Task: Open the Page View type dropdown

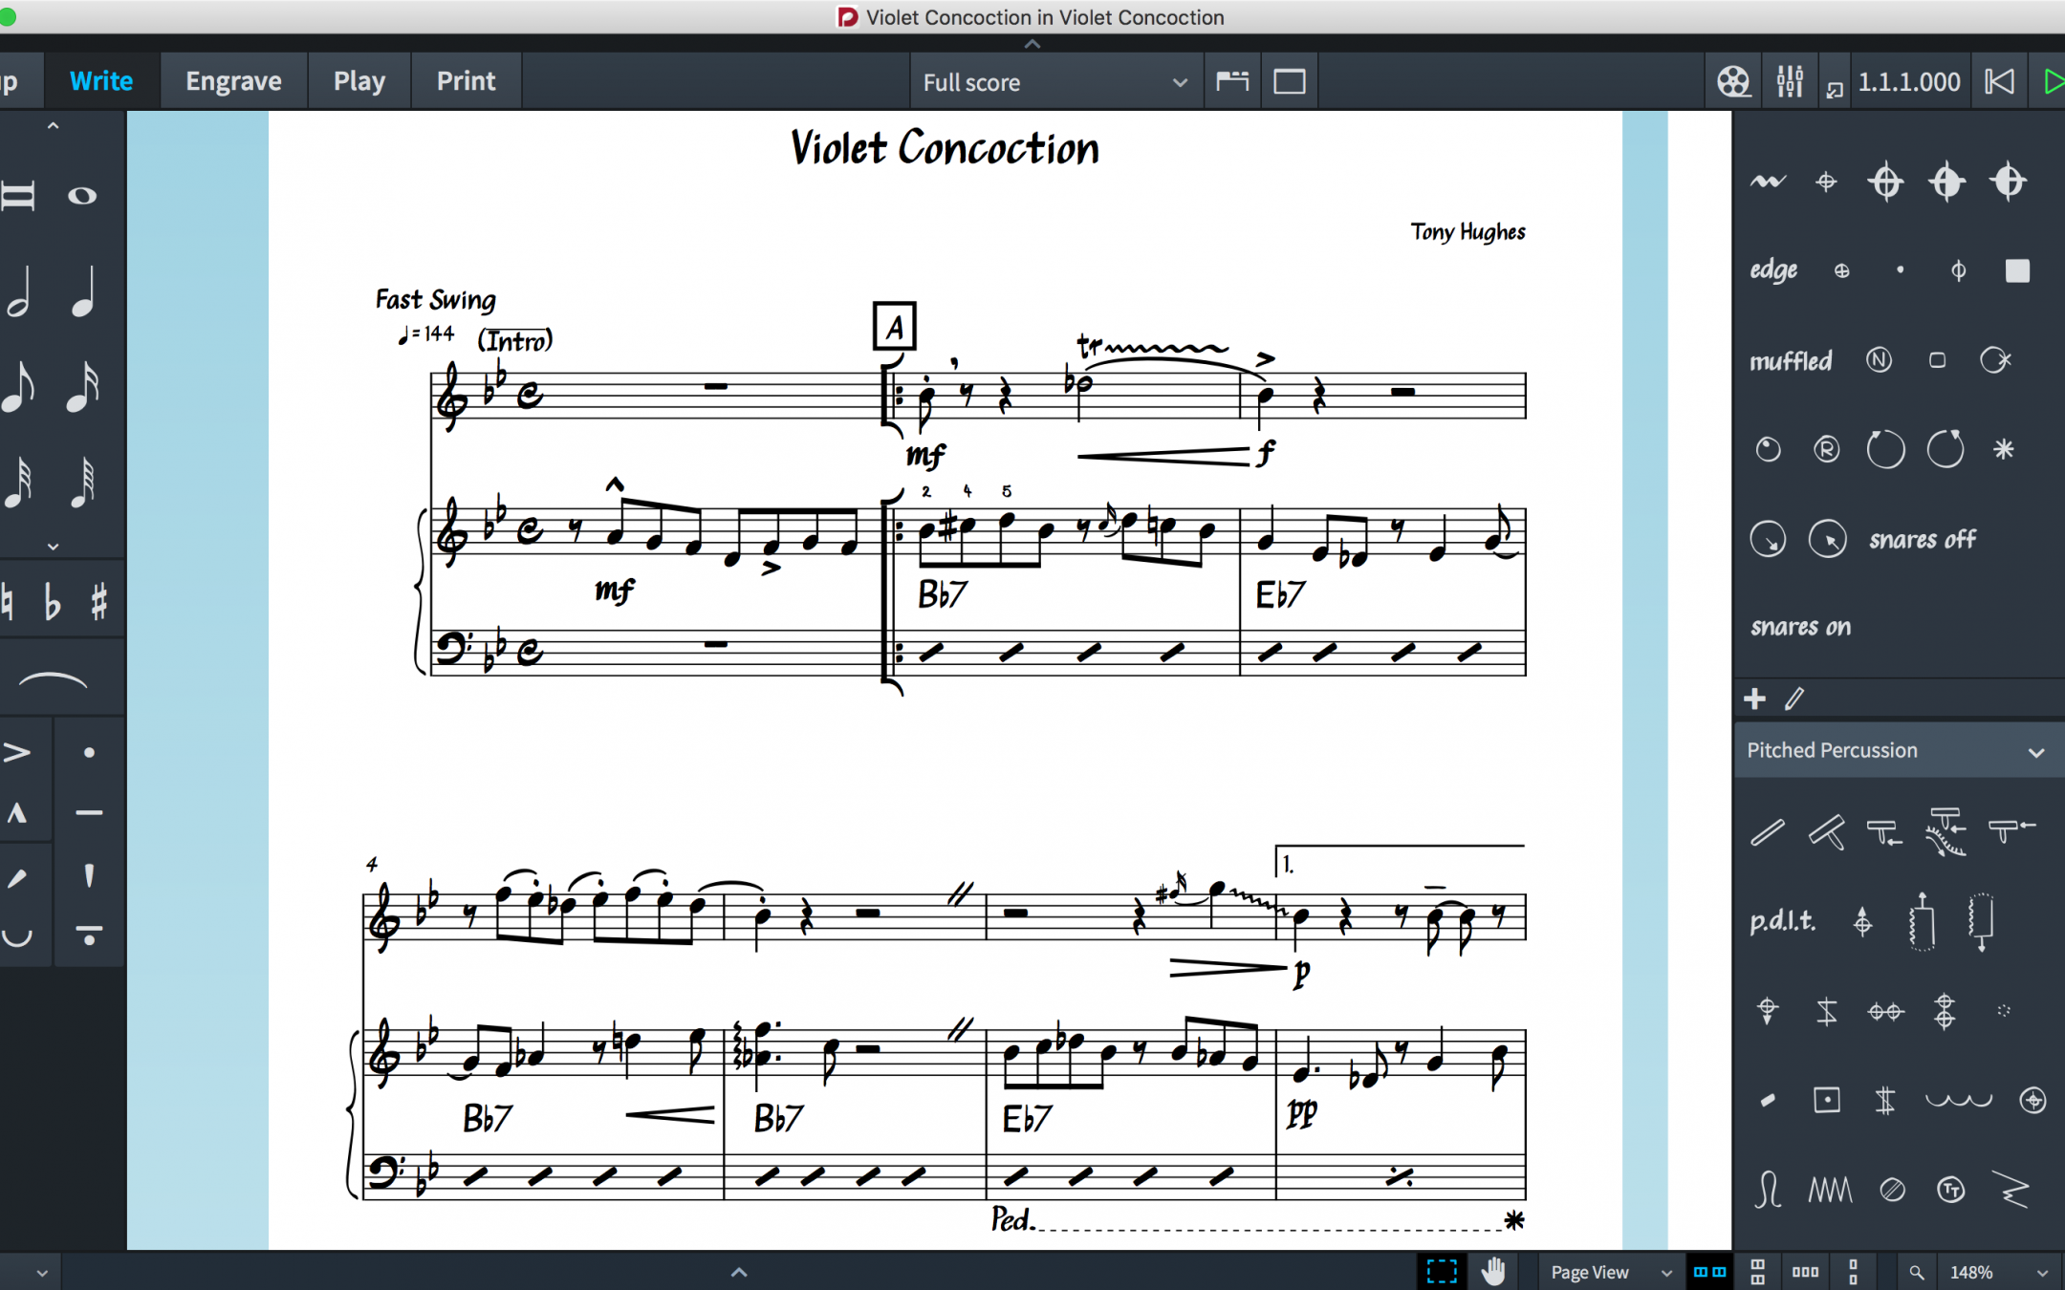Action: [x=1611, y=1272]
